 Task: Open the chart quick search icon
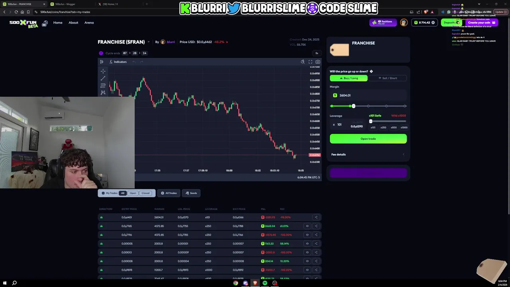[303, 62]
